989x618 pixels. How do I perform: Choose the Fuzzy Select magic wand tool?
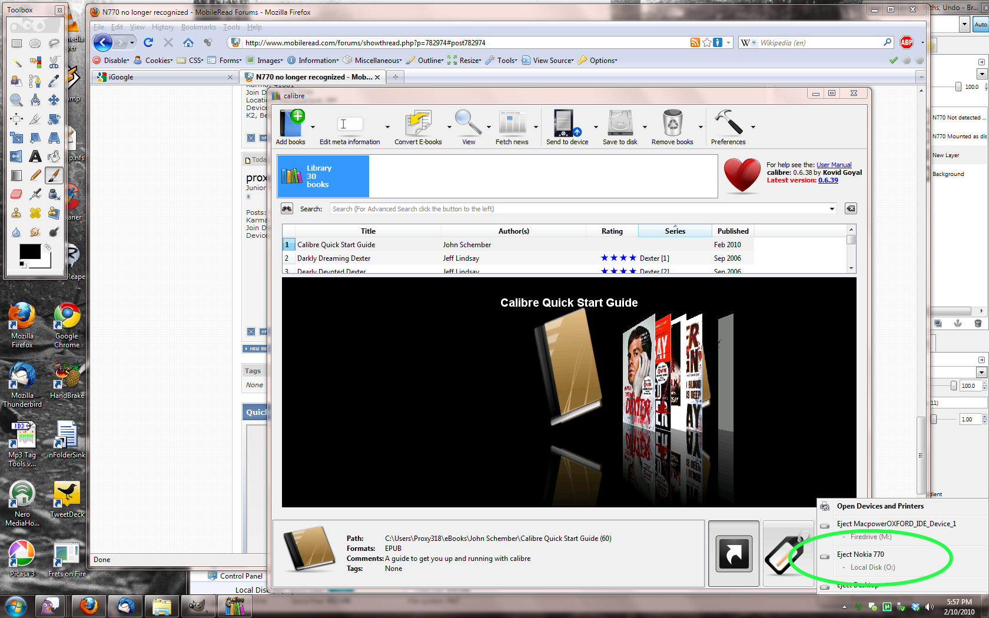point(16,62)
